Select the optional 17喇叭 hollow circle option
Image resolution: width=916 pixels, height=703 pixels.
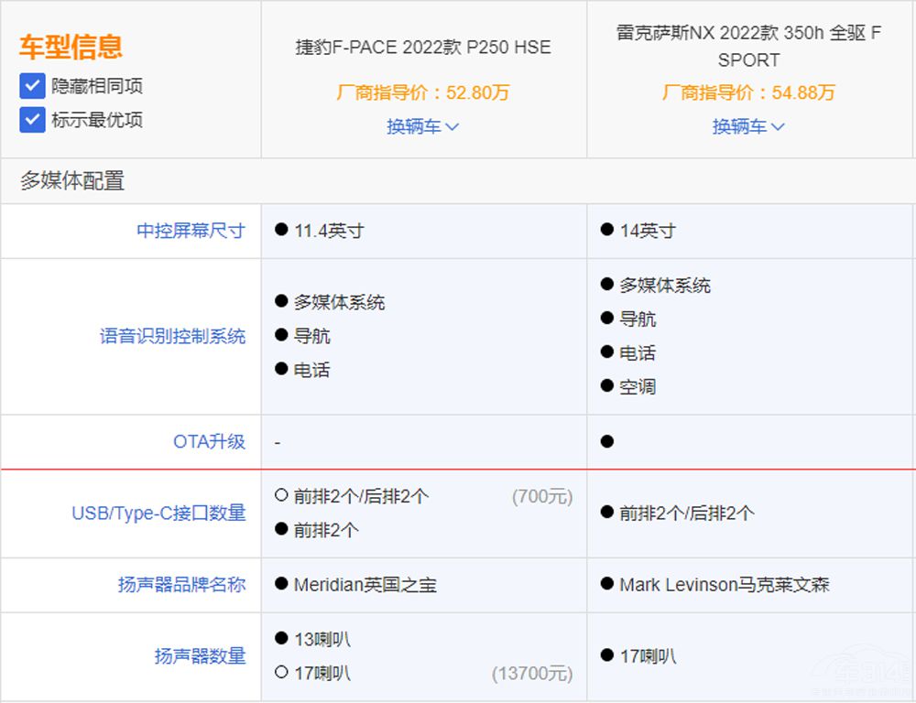pos(281,674)
